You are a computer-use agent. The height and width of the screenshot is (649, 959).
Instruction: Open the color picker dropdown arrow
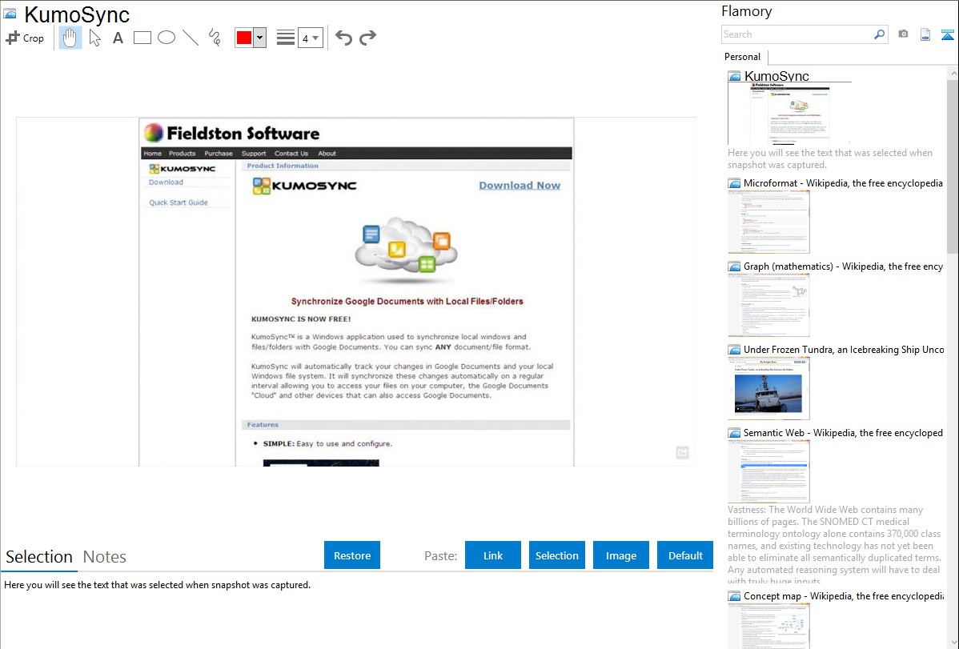pyautogui.click(x=259, y=38)
